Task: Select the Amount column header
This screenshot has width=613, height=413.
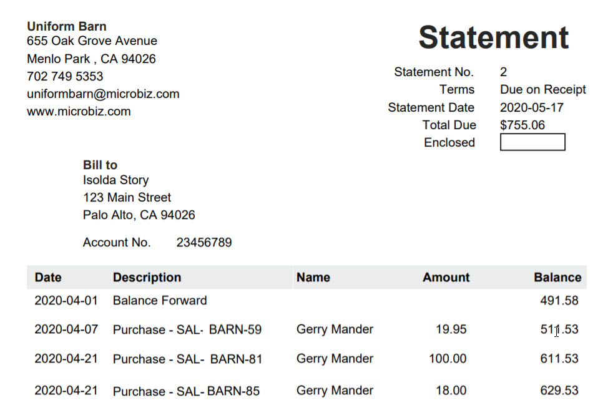Action: pos(446,277)
